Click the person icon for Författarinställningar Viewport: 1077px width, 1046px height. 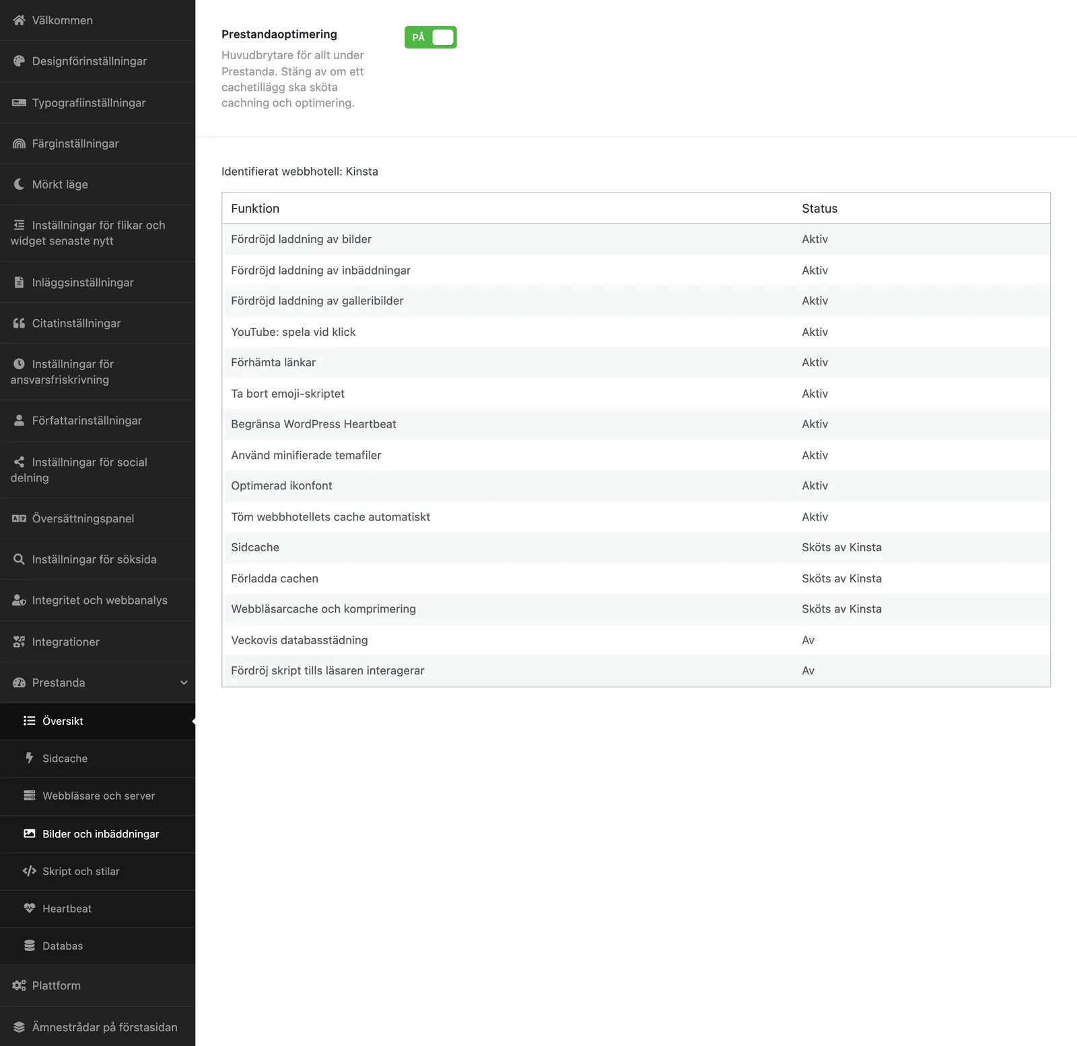(x=19, y=421)
